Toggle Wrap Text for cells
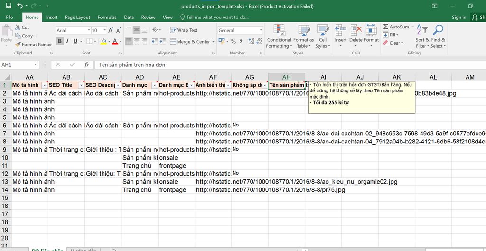 point(184,30)
